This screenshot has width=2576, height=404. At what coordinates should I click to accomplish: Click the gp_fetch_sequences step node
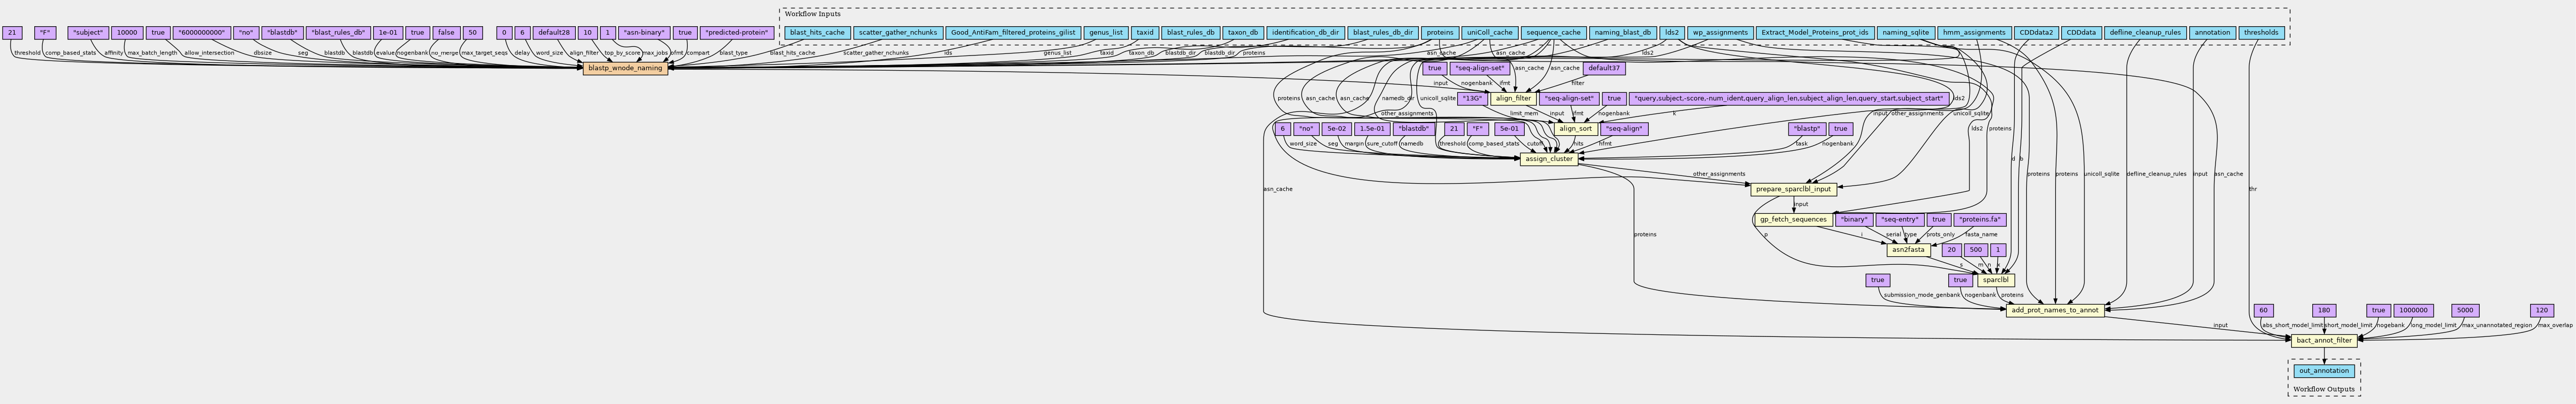[x=1793, y=219]
